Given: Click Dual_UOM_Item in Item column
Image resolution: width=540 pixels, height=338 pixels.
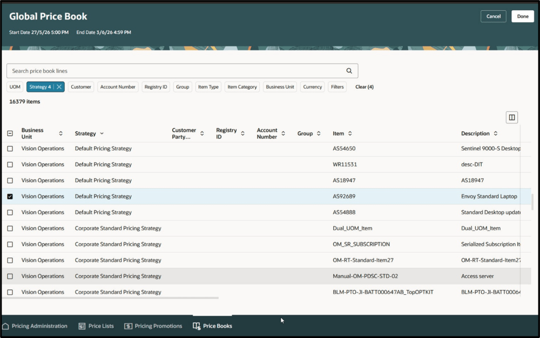Looking at the screenshot, I should 352,228.
